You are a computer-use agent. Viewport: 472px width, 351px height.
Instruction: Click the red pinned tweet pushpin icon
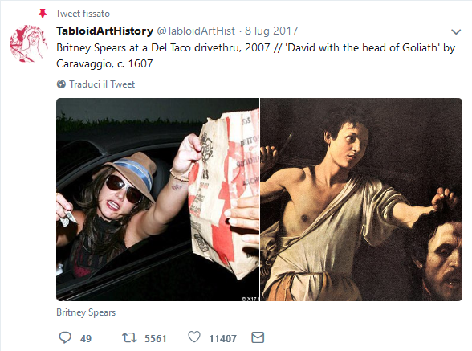point(43,14)
